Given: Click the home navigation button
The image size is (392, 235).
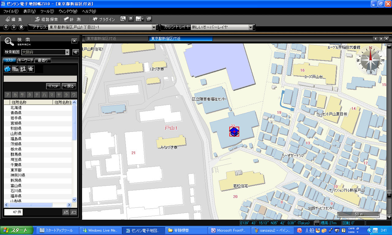Looking at the screenshot, I should tap(21, 27).
